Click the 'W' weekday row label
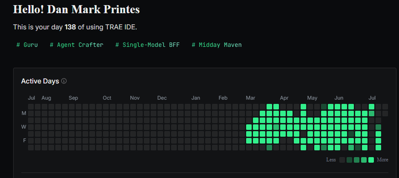399x178 pixels. pyautogui.click(x=24, y=127)
